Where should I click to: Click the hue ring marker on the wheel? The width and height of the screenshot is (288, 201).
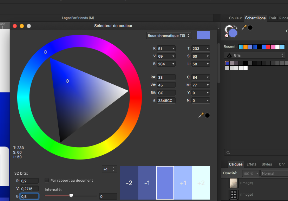(45, 52)
